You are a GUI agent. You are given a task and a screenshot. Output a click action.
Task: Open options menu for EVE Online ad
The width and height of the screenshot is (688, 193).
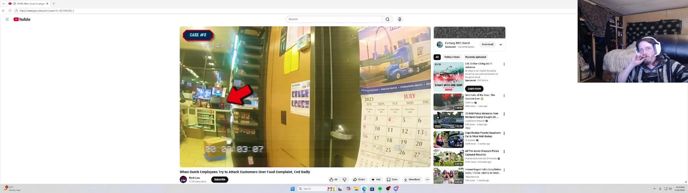pos(504,64)
